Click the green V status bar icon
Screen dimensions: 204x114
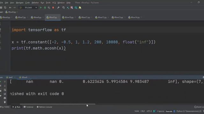[x=154, y=111]
